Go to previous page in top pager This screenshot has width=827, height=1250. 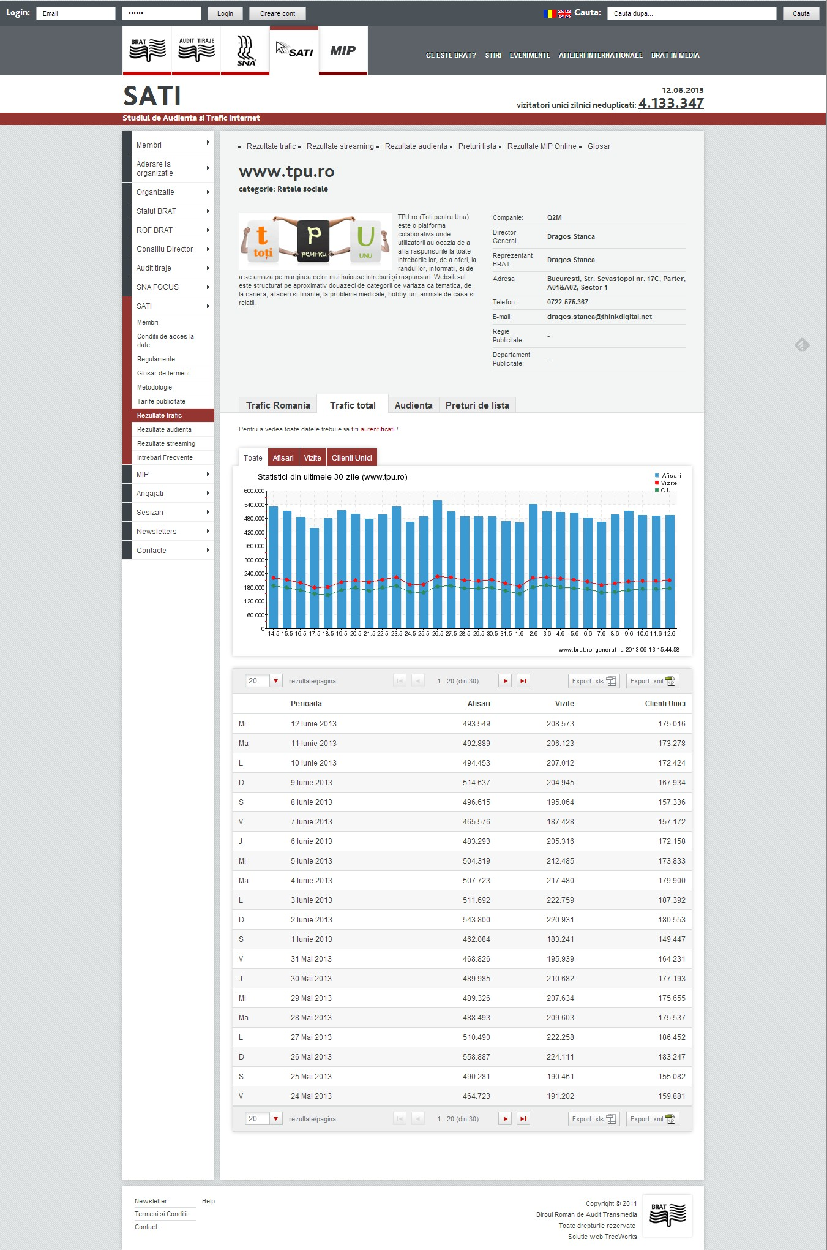tap(418, 680)
